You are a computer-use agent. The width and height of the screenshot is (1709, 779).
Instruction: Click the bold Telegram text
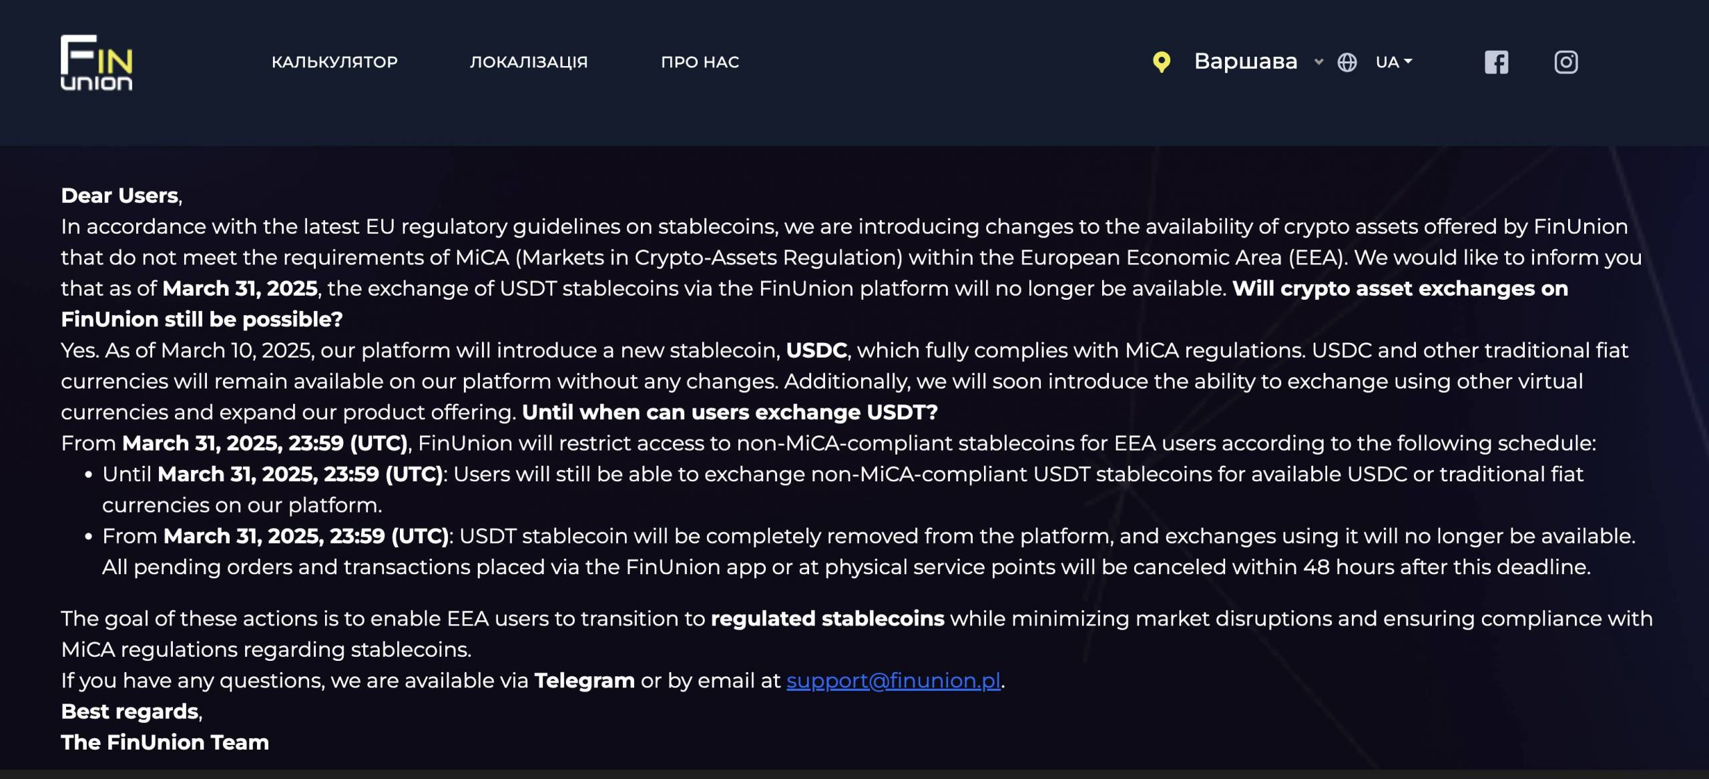[x=584, y=680]
